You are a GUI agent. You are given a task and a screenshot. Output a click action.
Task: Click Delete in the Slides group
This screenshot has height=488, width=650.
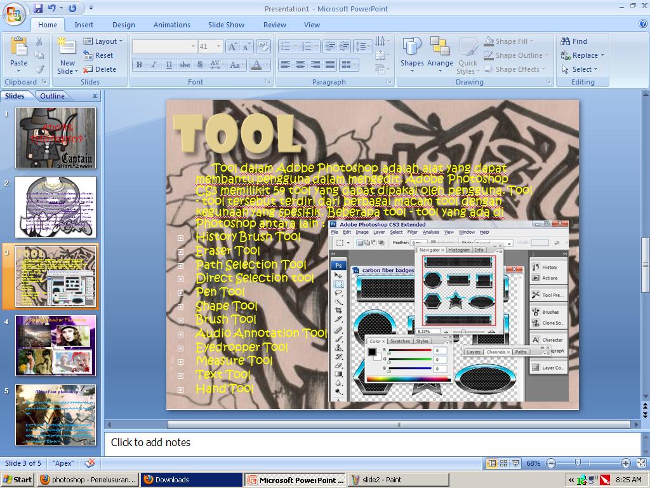tap(101, 69)
